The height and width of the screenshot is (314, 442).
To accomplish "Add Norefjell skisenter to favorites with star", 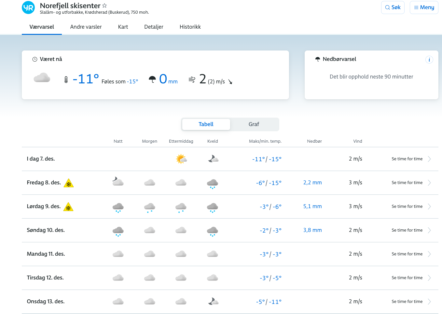I will [104, 6].
